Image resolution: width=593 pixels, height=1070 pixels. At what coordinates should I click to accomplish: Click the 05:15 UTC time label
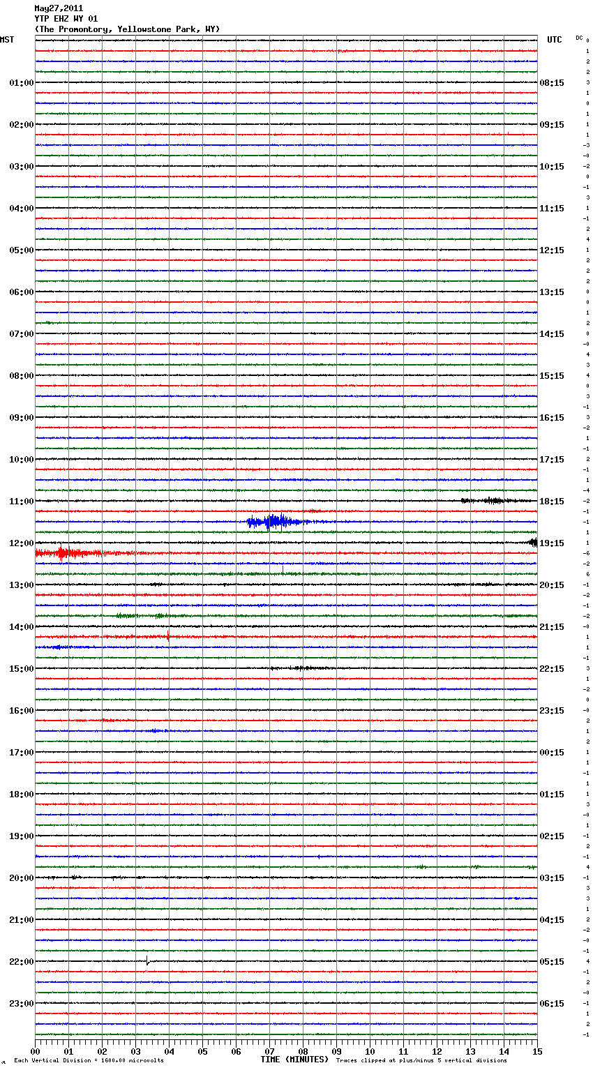tap(552, 962)
